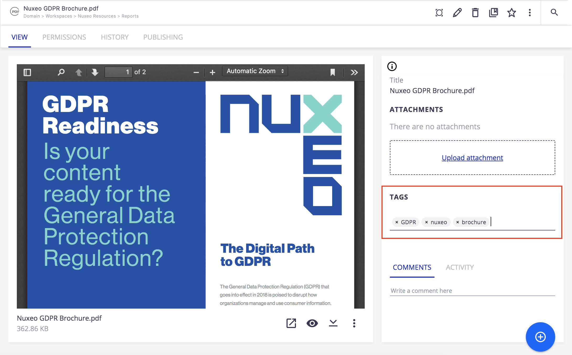Go to Domain in breadcrumb

[x=32, y=16]
